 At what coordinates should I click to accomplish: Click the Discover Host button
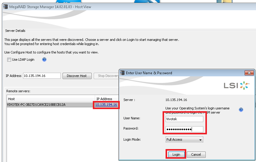(x=77, y=76)
